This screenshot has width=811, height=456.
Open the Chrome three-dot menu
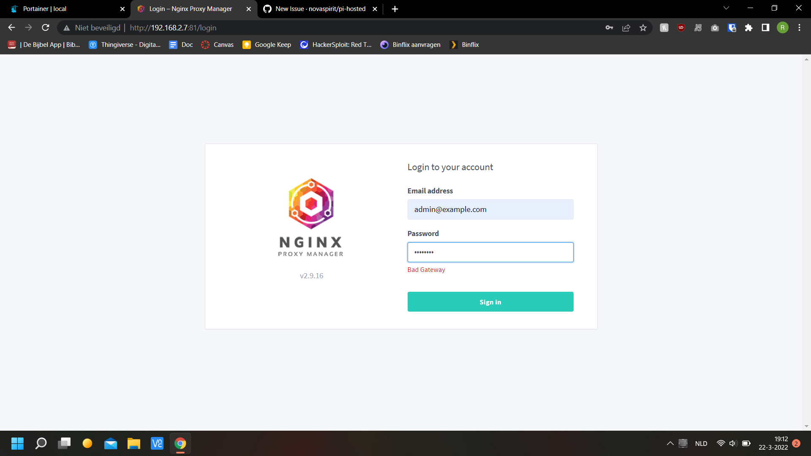coord(799,27)
